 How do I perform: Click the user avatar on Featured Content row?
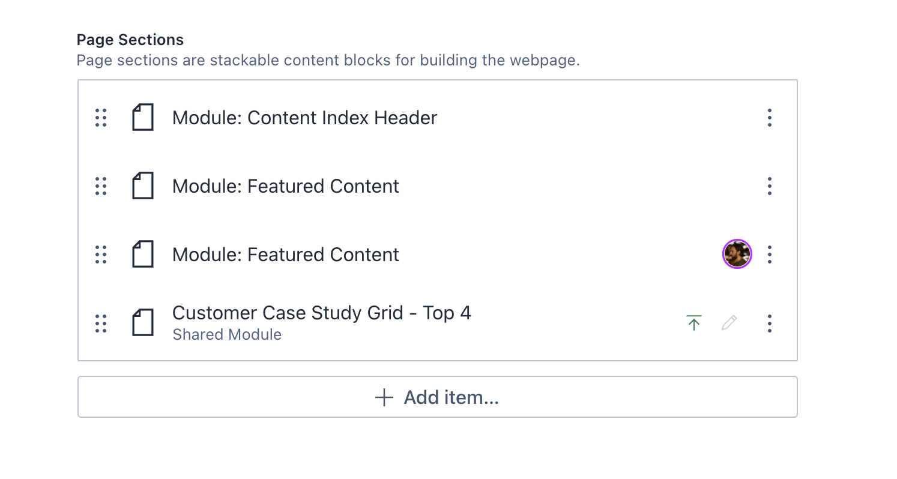coord(737,255)
